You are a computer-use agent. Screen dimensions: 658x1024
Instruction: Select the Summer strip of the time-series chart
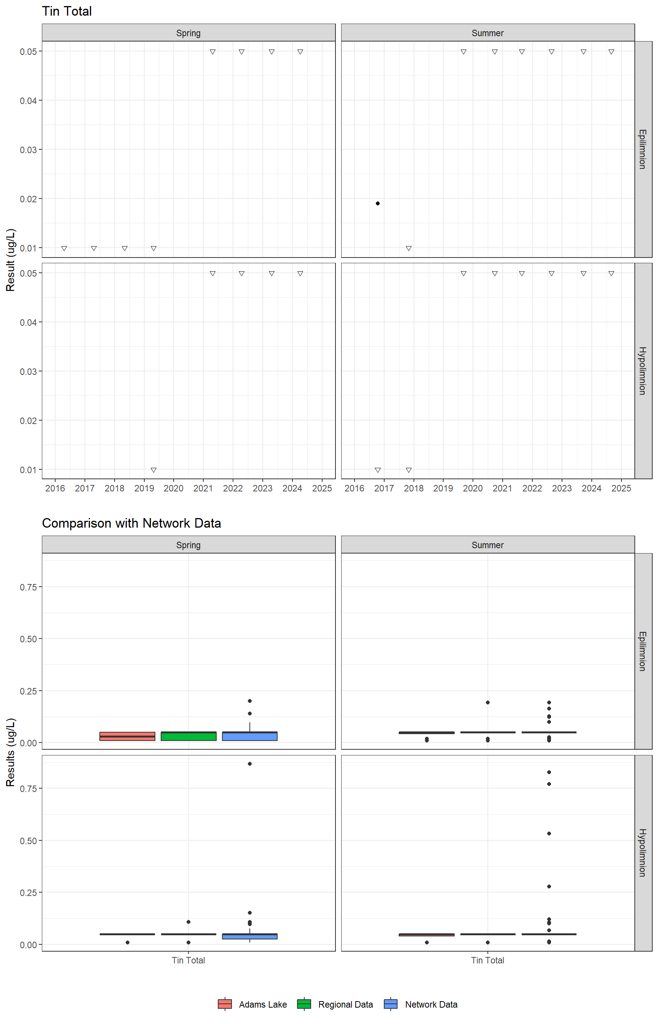click(x=487, y=33)
